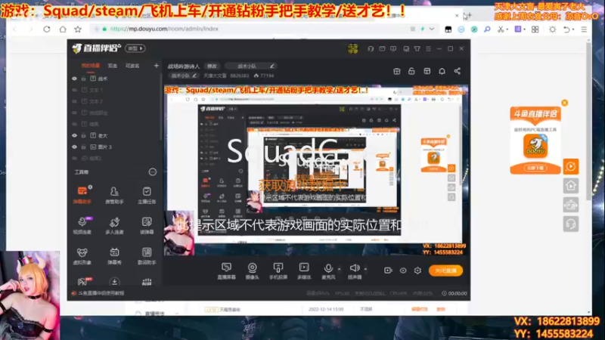This screenshot has height=340, width=605.
Task: Open the purple extension dropdown in browser toolbar
Action: tap(524, 29)
